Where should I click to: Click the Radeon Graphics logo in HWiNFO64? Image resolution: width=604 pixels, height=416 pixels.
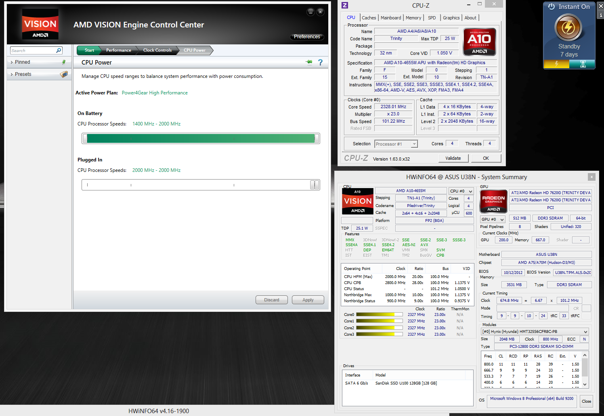pos(493,201)
